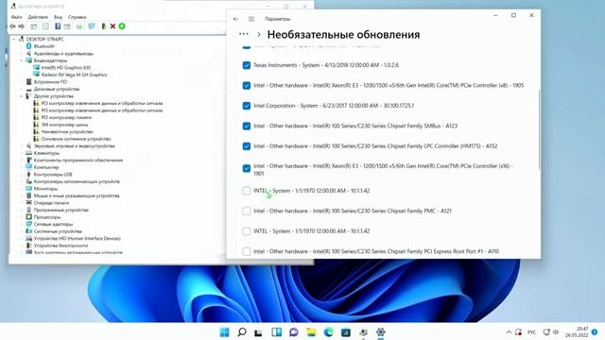
Task: Click the red X uninstall device icon
Action: click(x=112, y=26)
